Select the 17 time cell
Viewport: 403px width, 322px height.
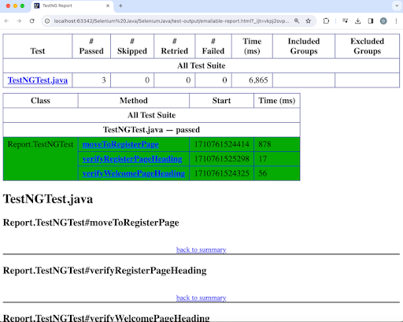click(x=277, y=159)
